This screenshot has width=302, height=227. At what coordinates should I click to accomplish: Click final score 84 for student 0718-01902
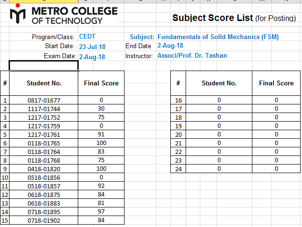101,220
